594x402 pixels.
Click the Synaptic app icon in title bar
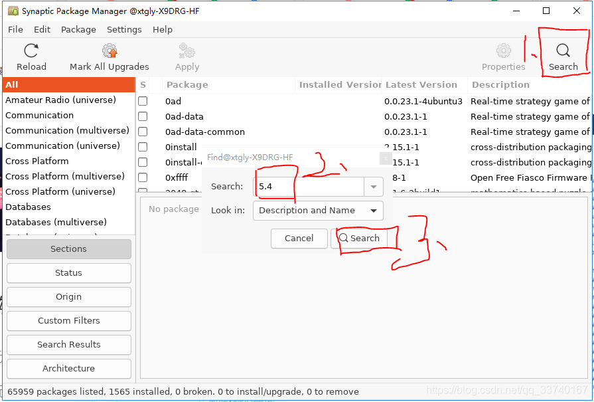pyautogui.click(x=13, y=11)
